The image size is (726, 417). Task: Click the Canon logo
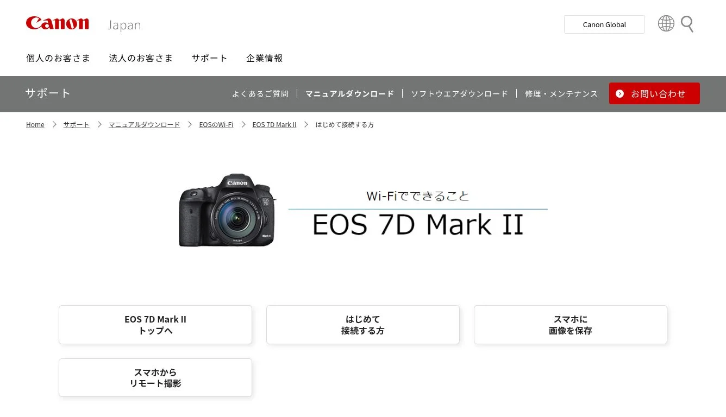(57, 23)
